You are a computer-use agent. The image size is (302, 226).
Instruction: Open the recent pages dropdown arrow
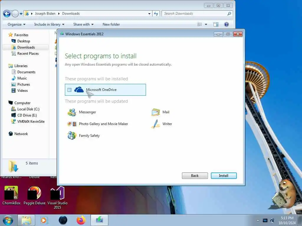click(x=21, y=14)
